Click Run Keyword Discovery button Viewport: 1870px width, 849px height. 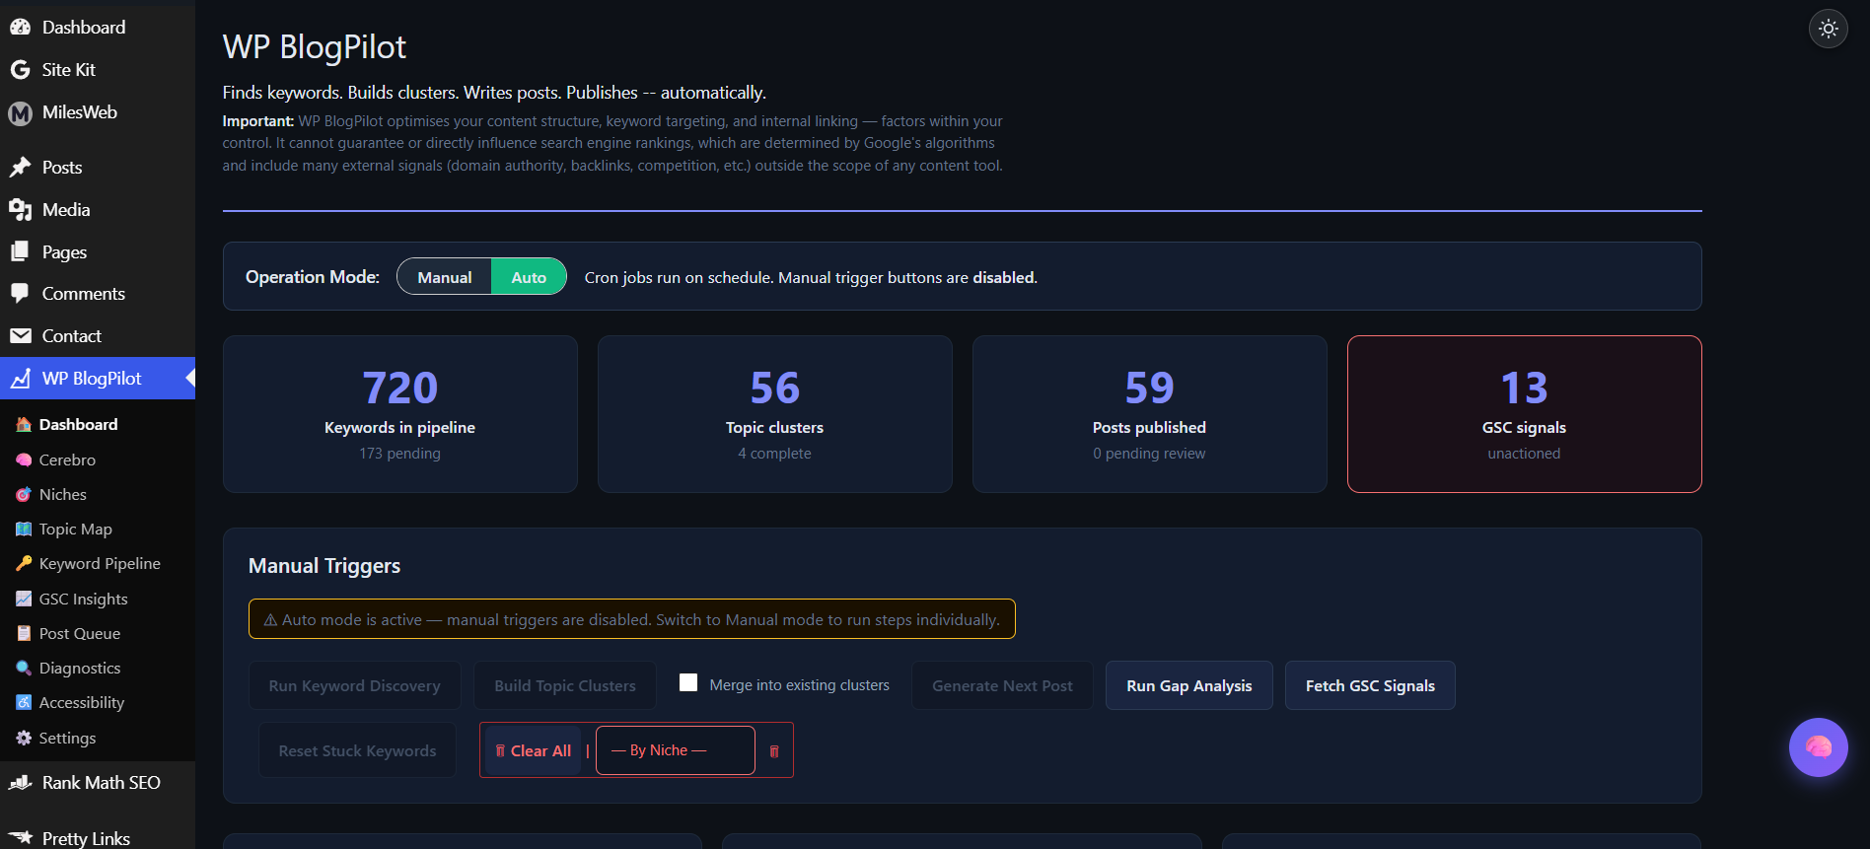[x=355, y=685]
